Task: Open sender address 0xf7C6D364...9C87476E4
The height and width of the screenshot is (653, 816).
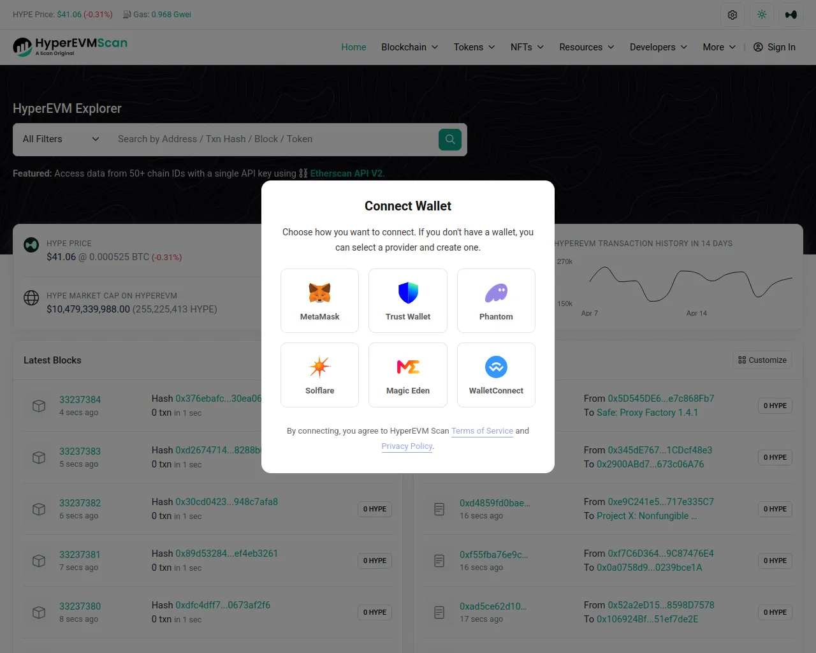Action: 660,554
